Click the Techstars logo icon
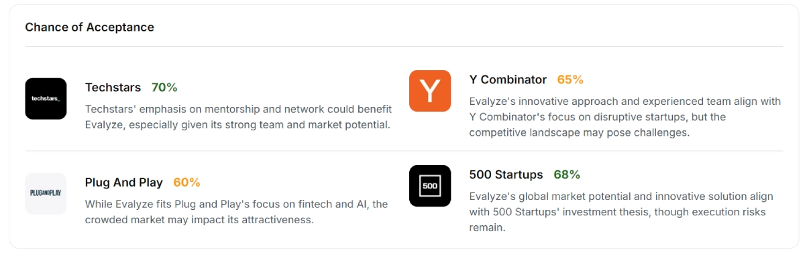The height and width of the screenshot is (256, 805). pyautogui.click(x=46, y=99)
